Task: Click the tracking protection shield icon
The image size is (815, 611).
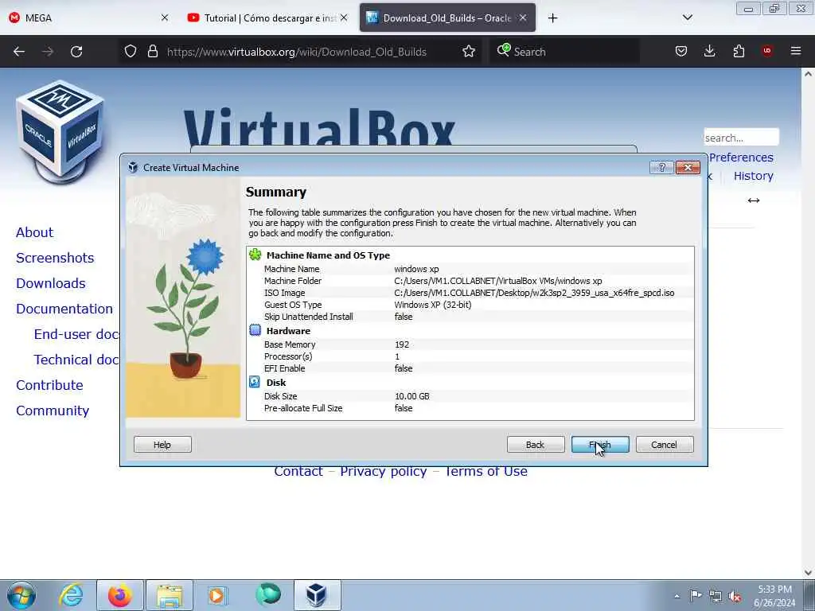Action: coord(131,52)
